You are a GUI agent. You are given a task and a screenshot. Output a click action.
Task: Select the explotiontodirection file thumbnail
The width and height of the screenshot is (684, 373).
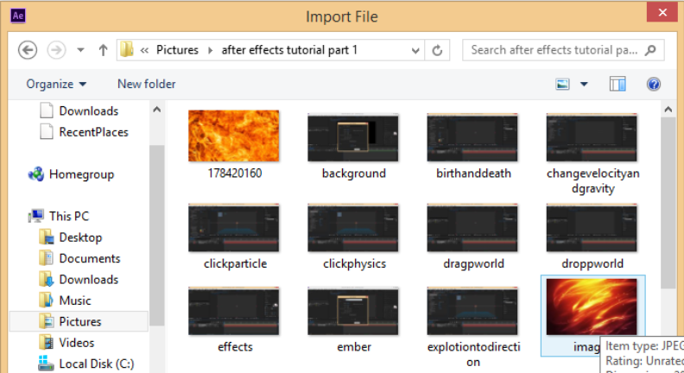(472, 311)
